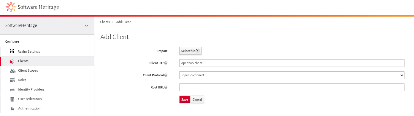Click the red Clients cube icon
This screenshot has height=116, width=414.
pyautogui.click(x=12, y=61)
